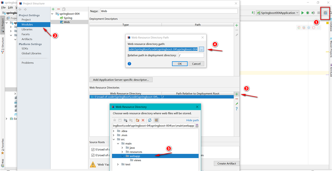The height and width of the screenshot is (171, 332).
Task: Click the gray Stop square icon
Action: click(319, 13)
